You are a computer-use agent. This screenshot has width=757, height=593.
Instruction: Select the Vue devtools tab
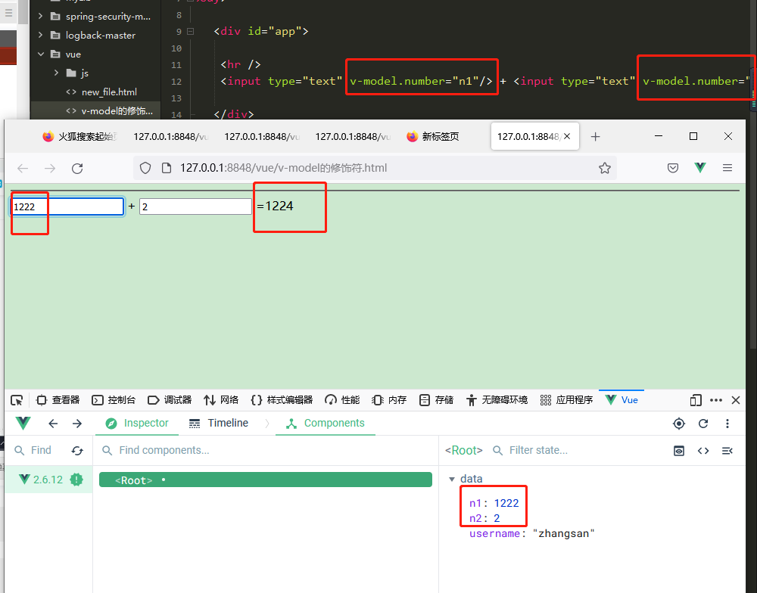click(x=621, y=400)
